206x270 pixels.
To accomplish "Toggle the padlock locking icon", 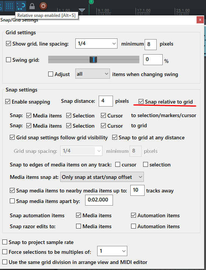I will click(x=32, y=6).
